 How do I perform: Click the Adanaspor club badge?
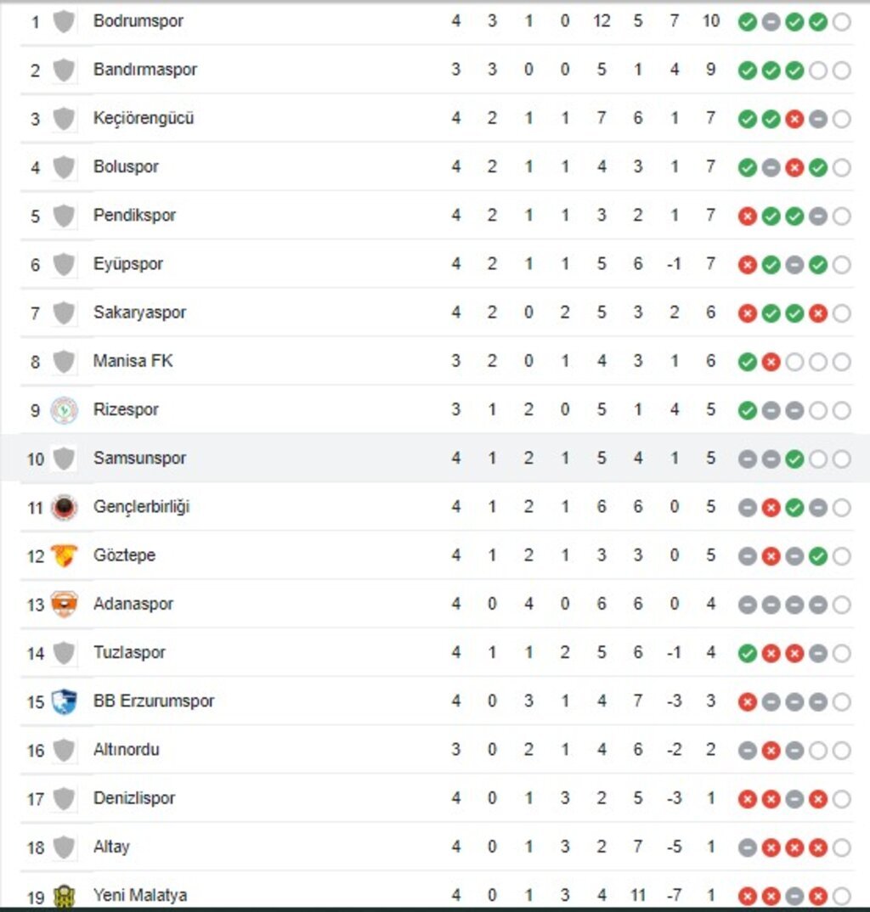[64, 605]
